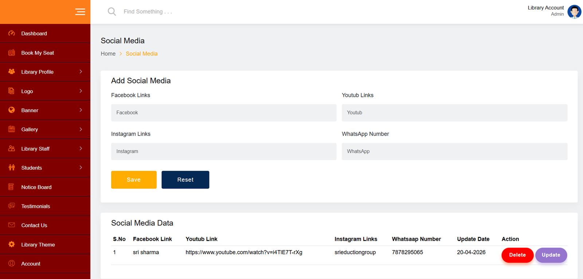
Task: Click the Banner globe icon
Action: click(12, 110)
